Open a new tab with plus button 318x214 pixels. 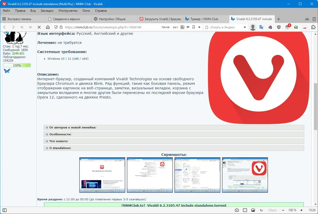click(x=279, y=19)
